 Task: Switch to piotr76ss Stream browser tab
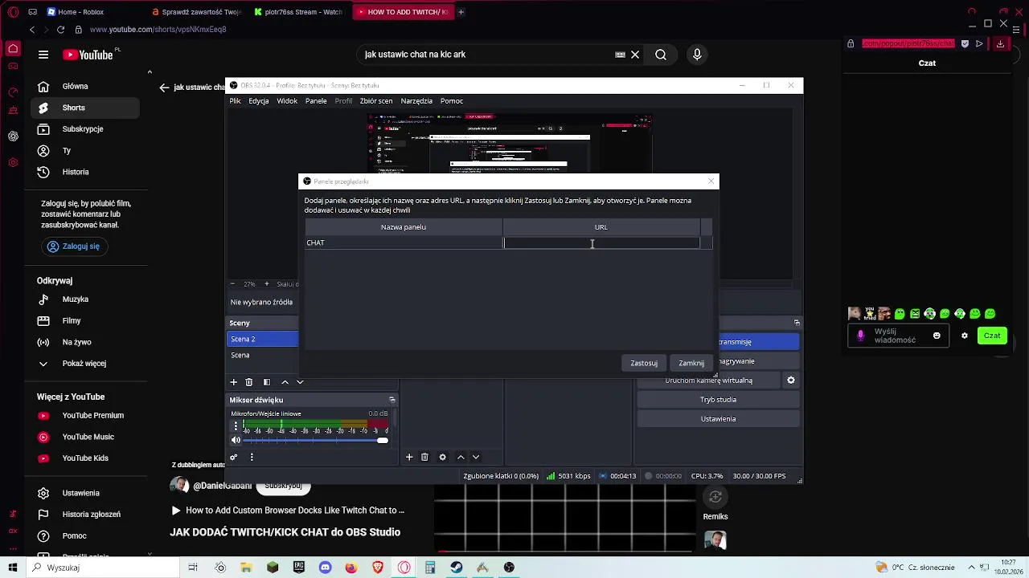pyautogui.click(x=298, y=12)
